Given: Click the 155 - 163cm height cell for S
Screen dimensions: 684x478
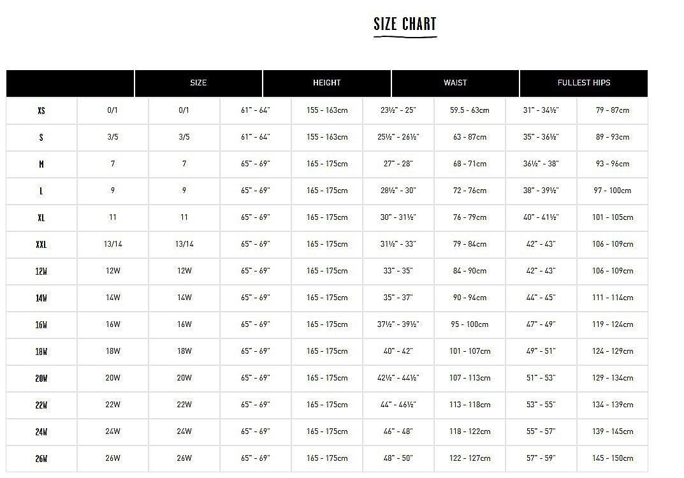Looking at the screenshot, I should click(x=327, y=138).
